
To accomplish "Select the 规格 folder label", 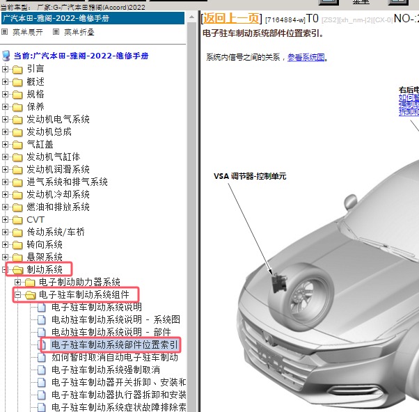I will tap(35, 95).
